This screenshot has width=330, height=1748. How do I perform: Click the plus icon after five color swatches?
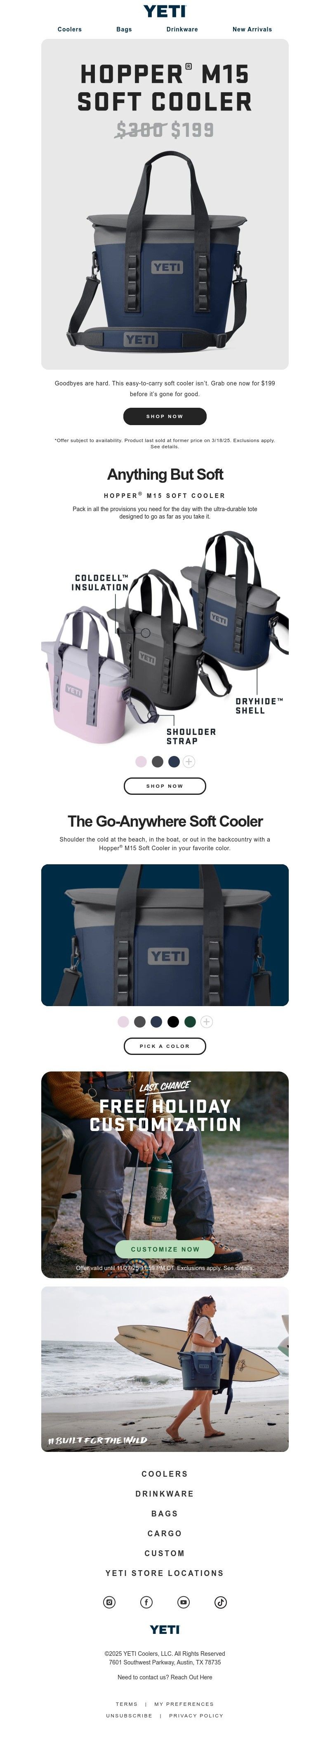[207, 1022]
